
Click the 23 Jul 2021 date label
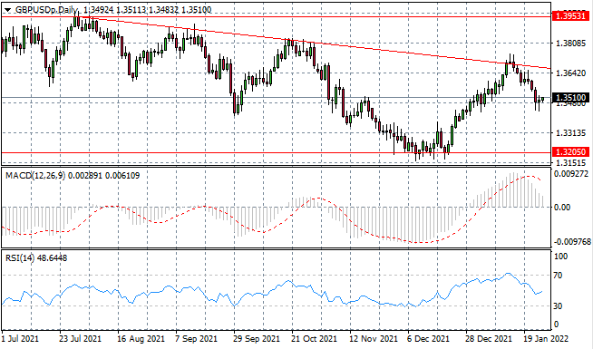(79, 338)
